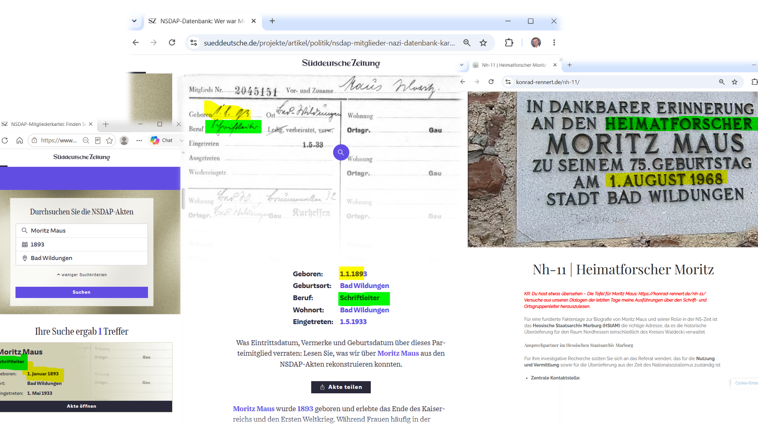Open Chrome three-dot menu in sueddeutsche.de window
This screenshot has height=426, width=758.
(554, 43)
